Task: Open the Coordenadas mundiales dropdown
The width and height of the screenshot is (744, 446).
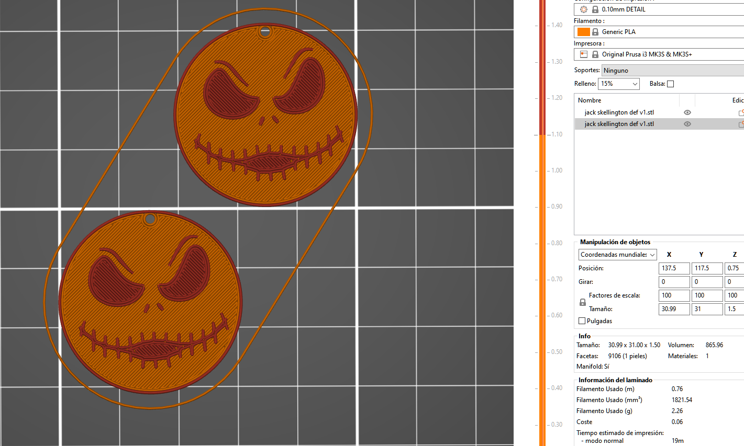Action: click(618, 255)
